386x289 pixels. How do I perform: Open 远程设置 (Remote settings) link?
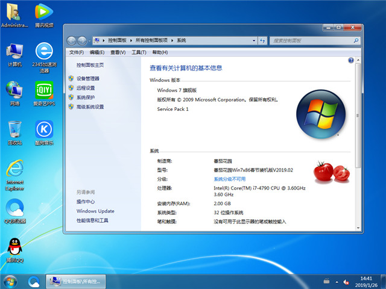point(86,88)
